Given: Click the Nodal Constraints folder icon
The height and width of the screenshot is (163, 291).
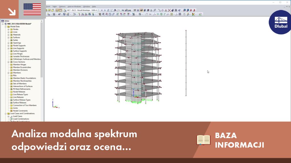Looking at the screenshot, I should pyautogui.click(x=11, y=111).
